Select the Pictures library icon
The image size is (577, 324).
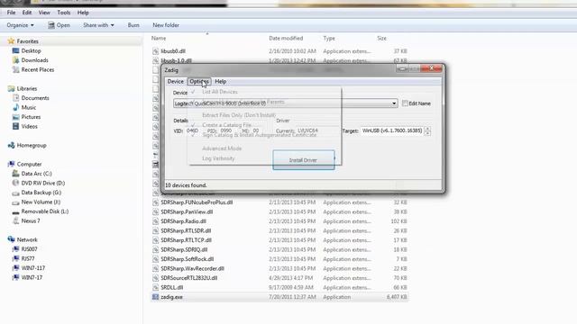click(15, 117)
